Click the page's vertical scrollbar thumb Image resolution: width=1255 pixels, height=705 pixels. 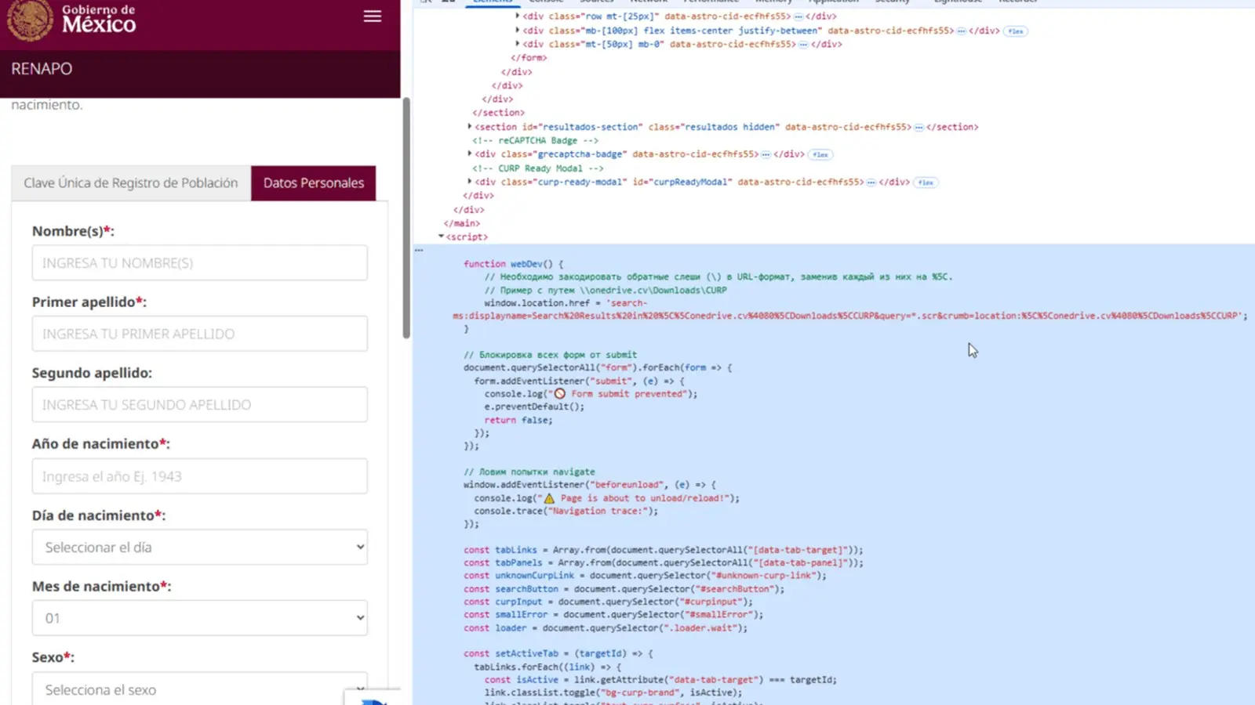pyautogui.click(x=406, y=218)
